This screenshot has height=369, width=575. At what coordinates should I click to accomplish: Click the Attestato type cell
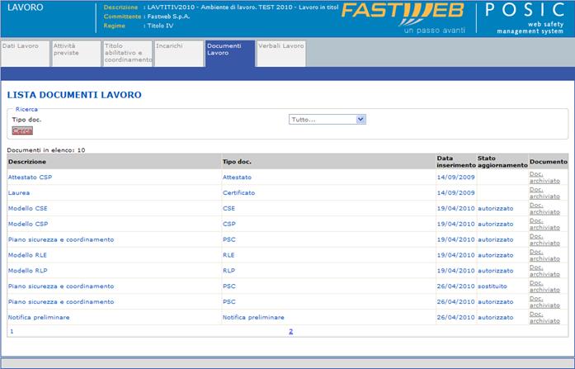click(x=238, y=177)
